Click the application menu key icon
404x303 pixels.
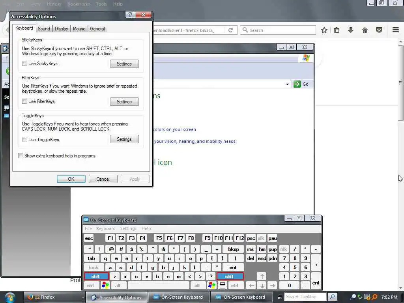pos(223,286)
